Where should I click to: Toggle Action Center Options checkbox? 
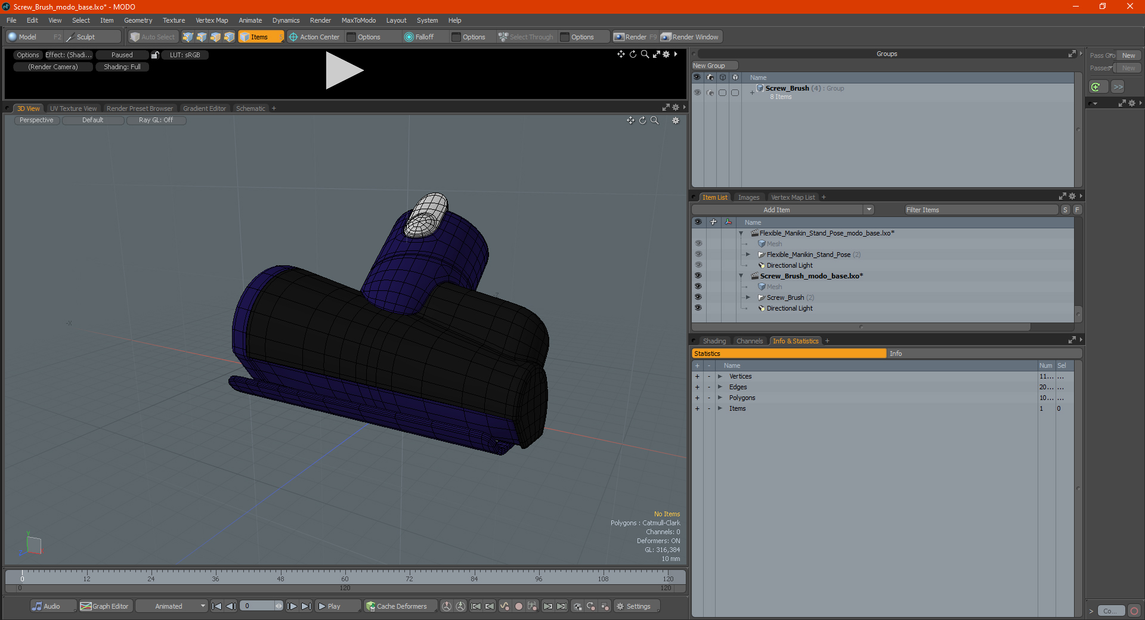352,37
